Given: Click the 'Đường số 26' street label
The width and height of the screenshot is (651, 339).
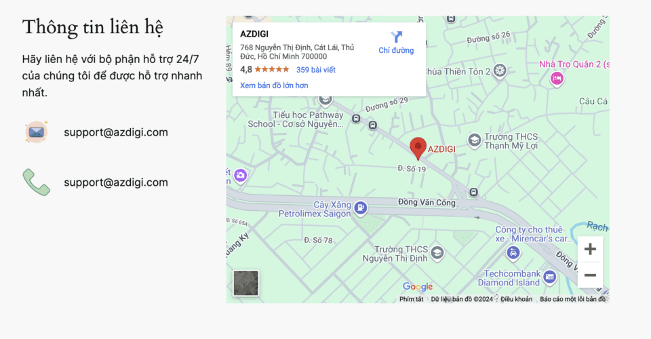Looking at the screenshot, I should pos(488,37).
